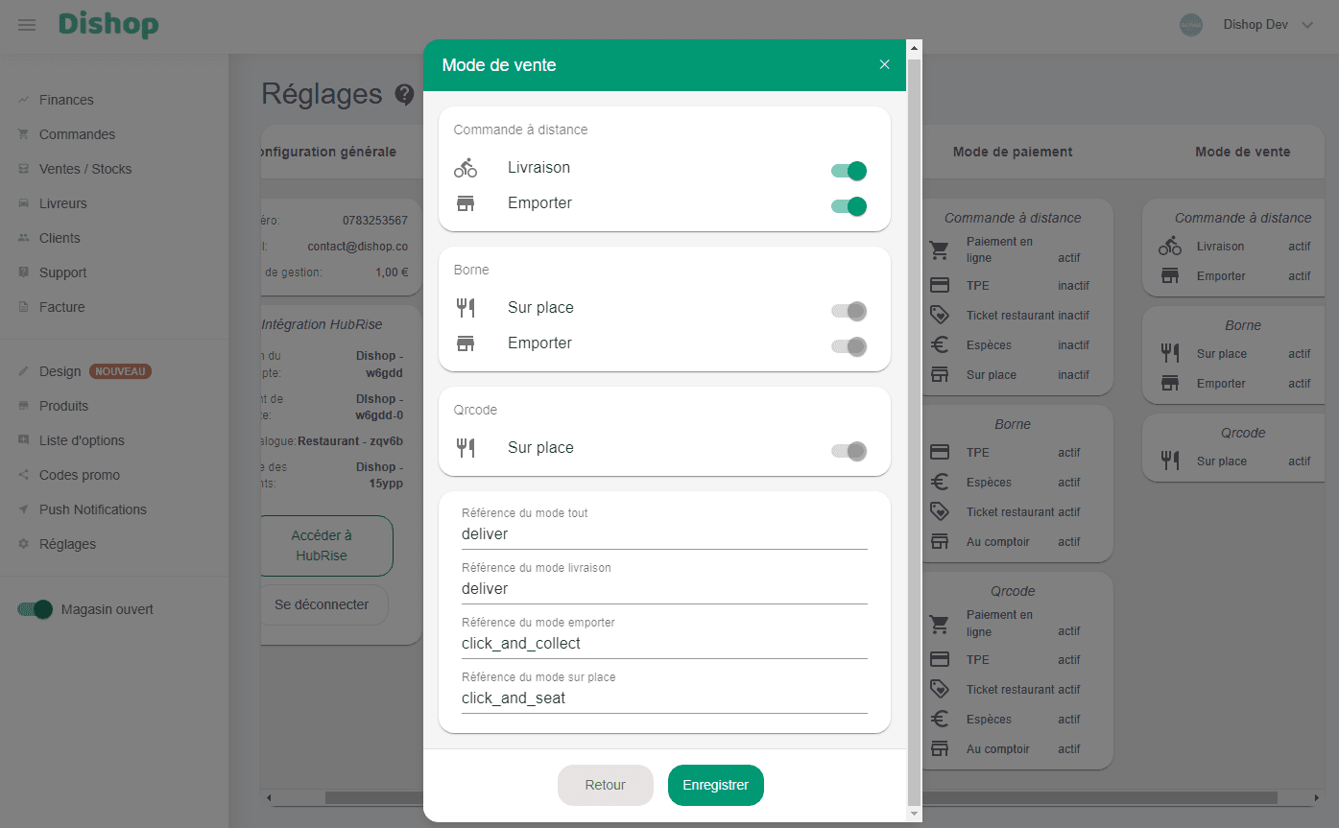Click the help question mark next to Réglages
The height and width of the screenshot is (828, 1339).
pyautogui.click(x=405, y=94)
